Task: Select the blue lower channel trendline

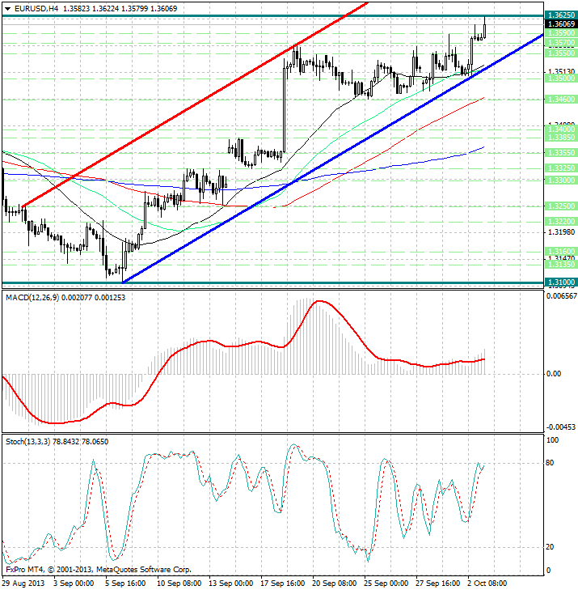Action: (x=332, y=158)
